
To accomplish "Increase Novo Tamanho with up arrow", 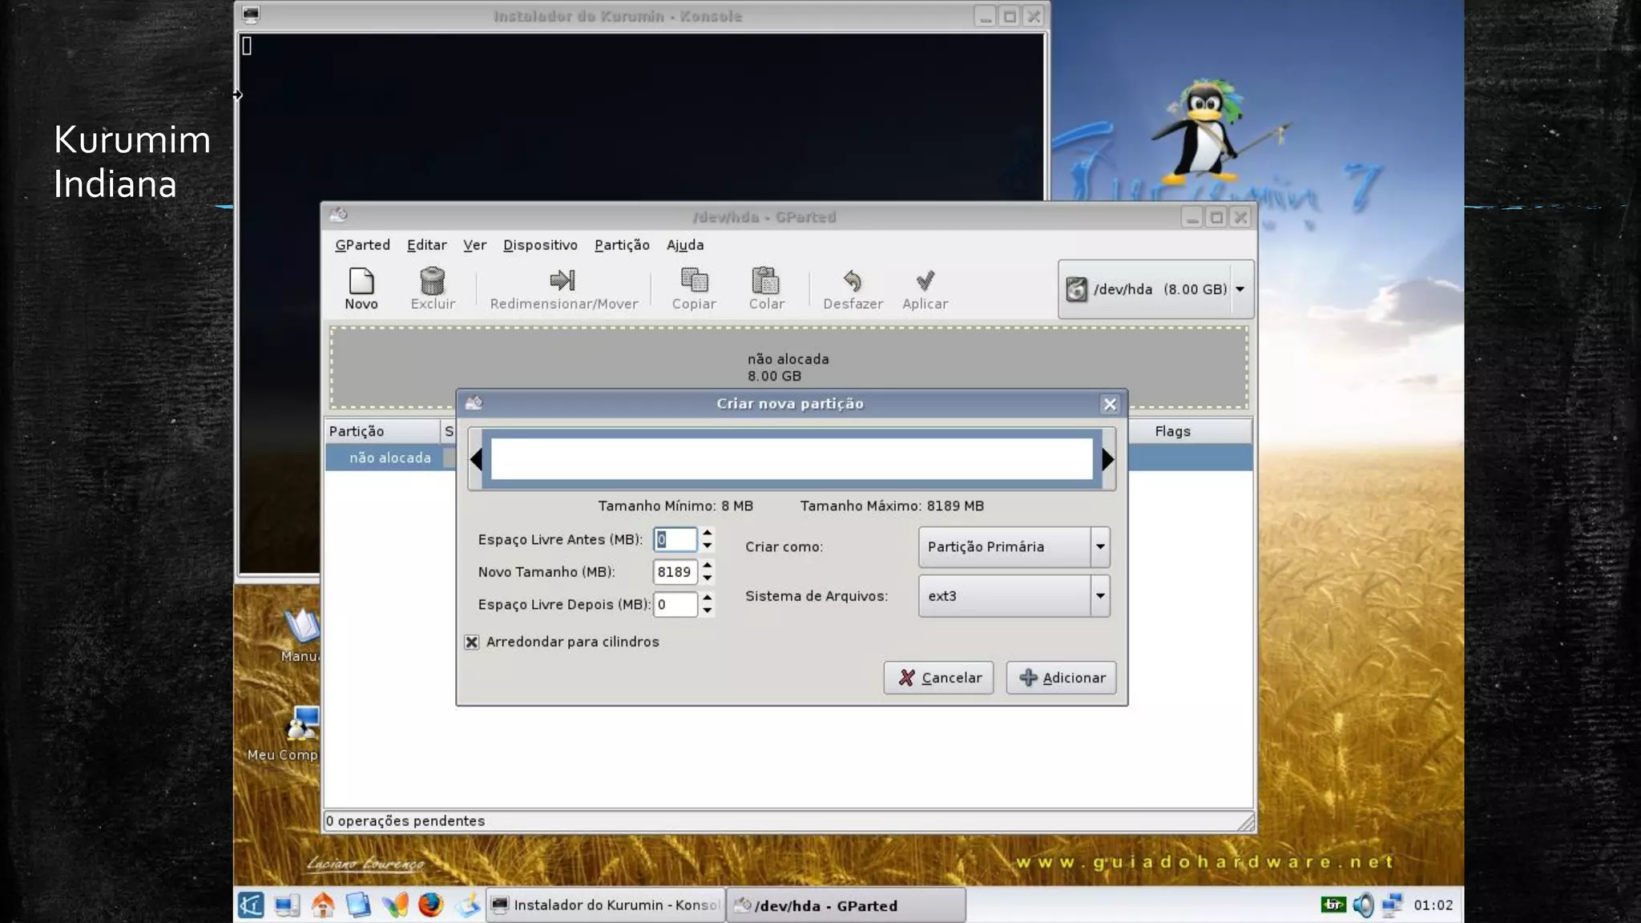I will tap(708, 566).
